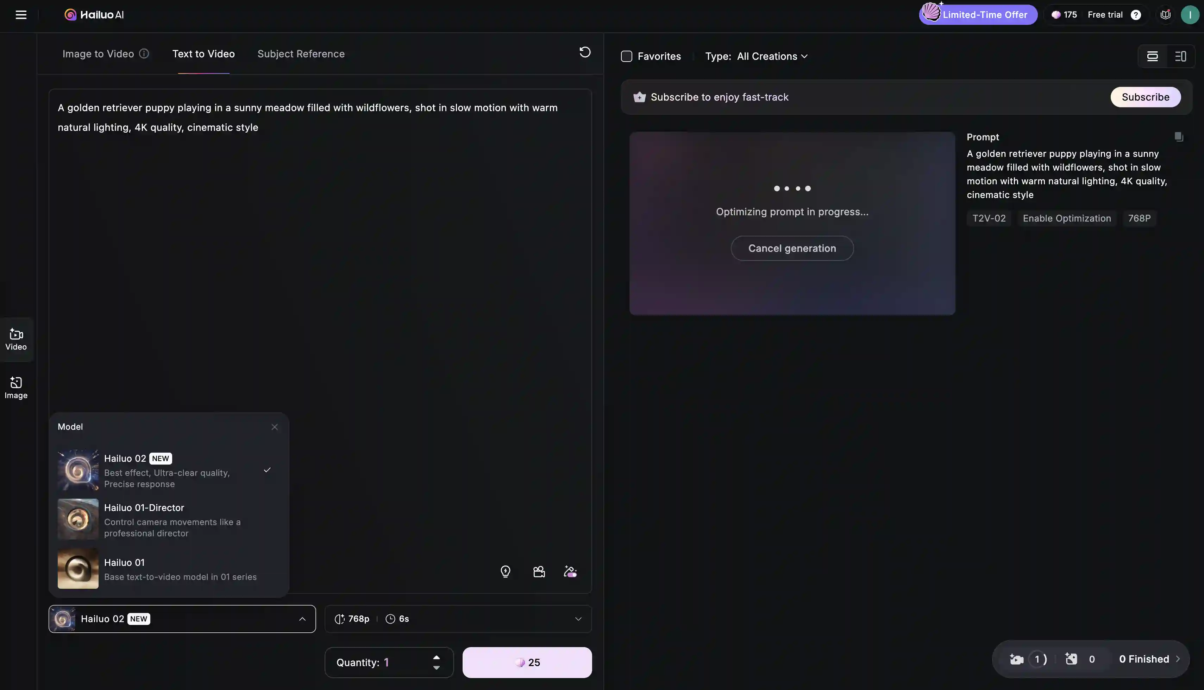
Task: Reset the prompt with the refresh icon
Action: pos(585,52)
